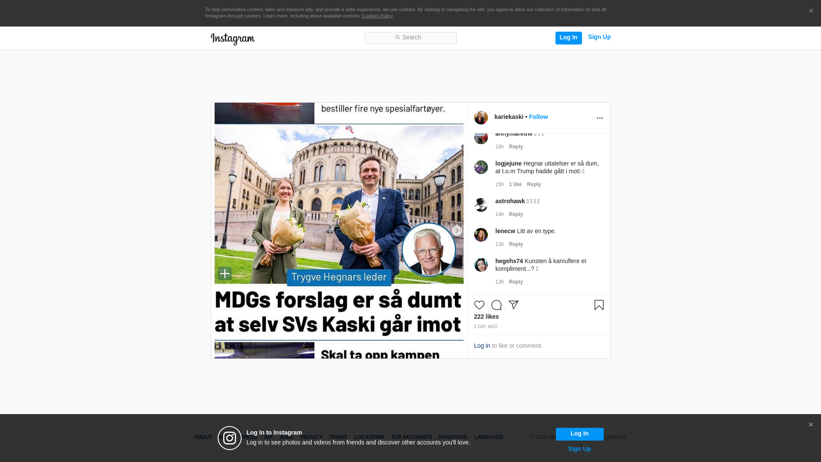Follow the kariekaski account

click(x=538, y=117)
